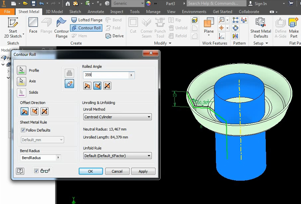301x204 pixels.
Task: Select the New Solid toggle button
Action: [x=69, y=84]
